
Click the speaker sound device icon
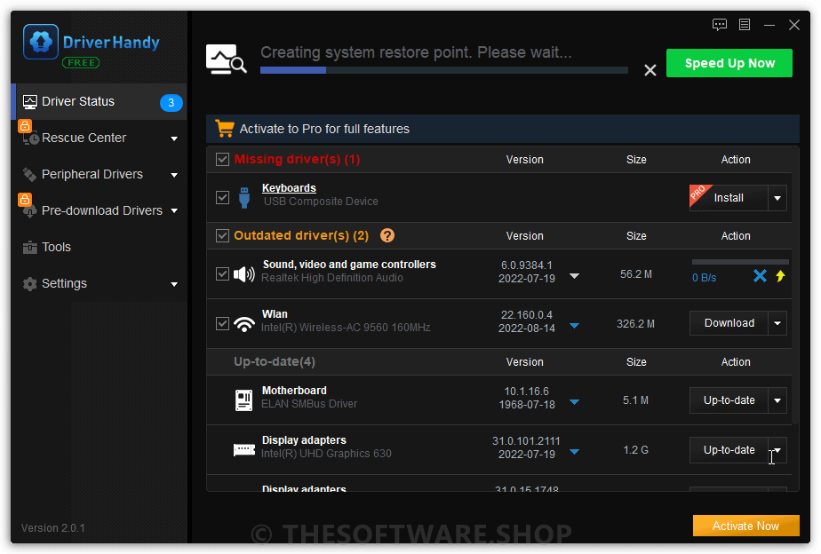(244, 273)
